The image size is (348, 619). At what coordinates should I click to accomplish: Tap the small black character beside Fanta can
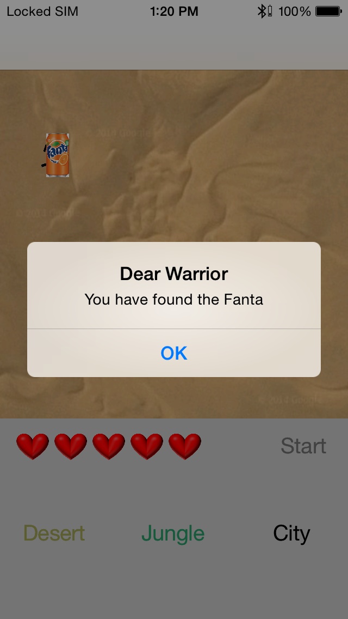44,156
